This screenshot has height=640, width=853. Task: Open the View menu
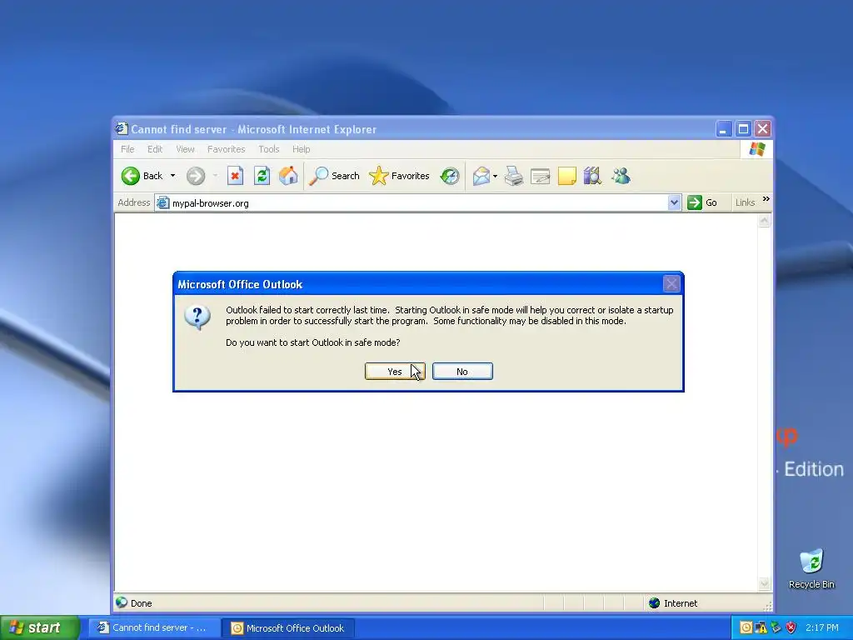coord(185,149)
